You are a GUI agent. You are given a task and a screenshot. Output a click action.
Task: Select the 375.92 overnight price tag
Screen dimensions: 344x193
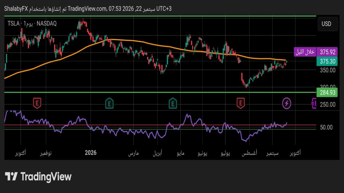328,52
